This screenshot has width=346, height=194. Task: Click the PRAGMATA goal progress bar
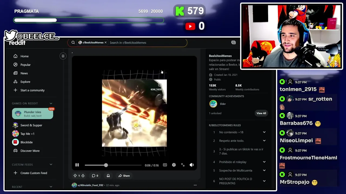click(89, 20)
